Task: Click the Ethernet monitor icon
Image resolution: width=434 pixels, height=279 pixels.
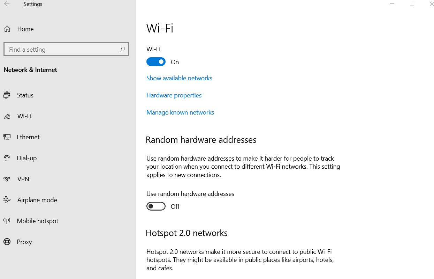Action: [x=7, y=137]
